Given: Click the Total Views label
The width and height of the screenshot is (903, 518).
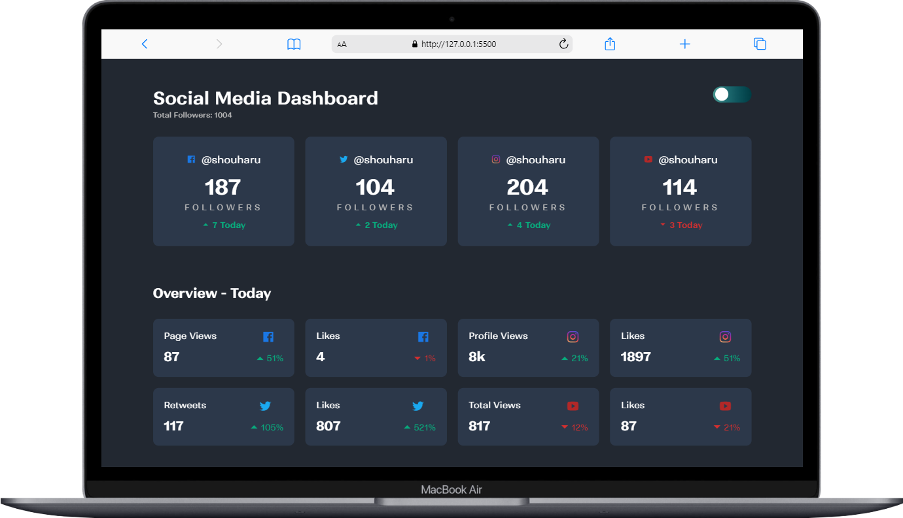Looking at the screenshot, I should pyautogui.click(x=495, y=405).
